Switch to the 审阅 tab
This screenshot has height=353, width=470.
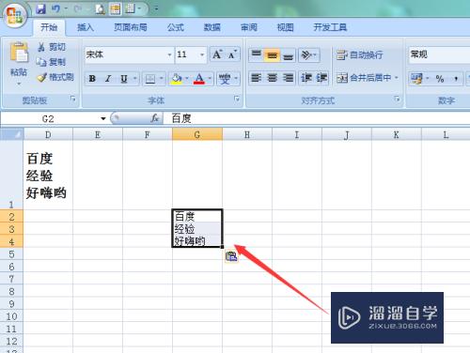pyautogui.click(x=249, y=27)
